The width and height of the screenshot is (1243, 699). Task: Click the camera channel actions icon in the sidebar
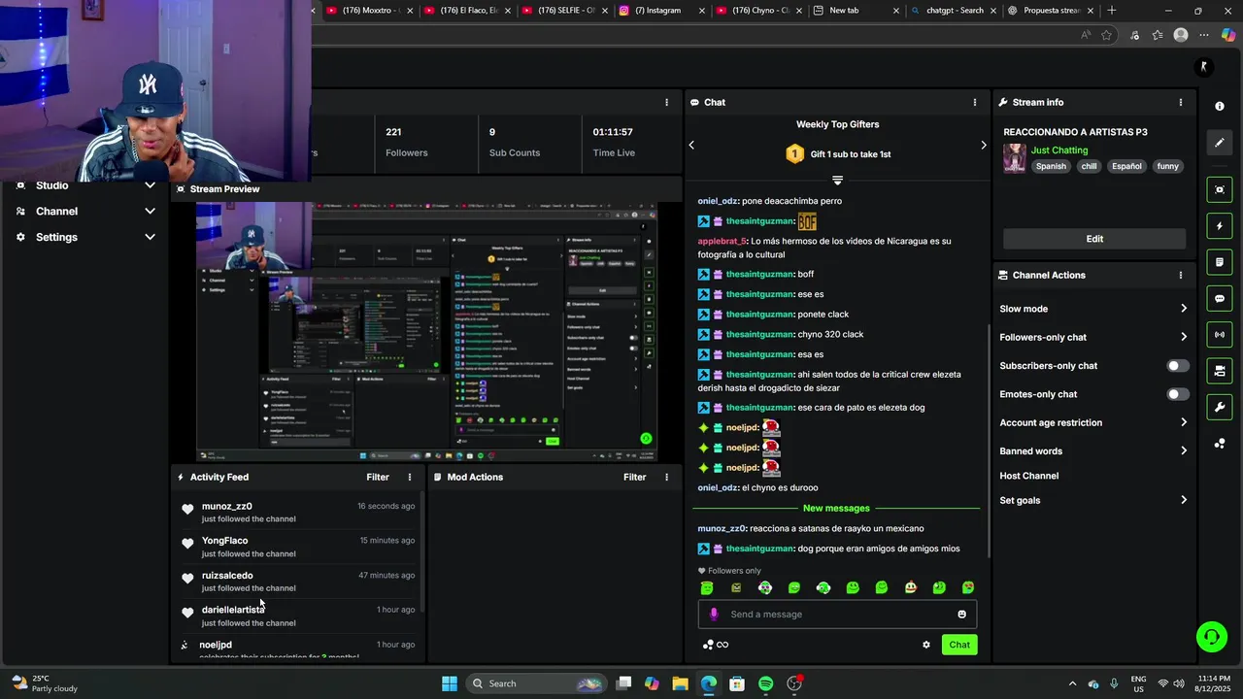click(x=1220, y=371)
